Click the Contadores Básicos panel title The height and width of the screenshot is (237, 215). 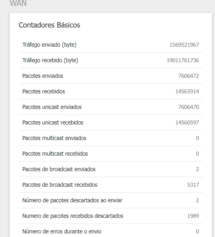pyautogui.click(x=50, y=25)
